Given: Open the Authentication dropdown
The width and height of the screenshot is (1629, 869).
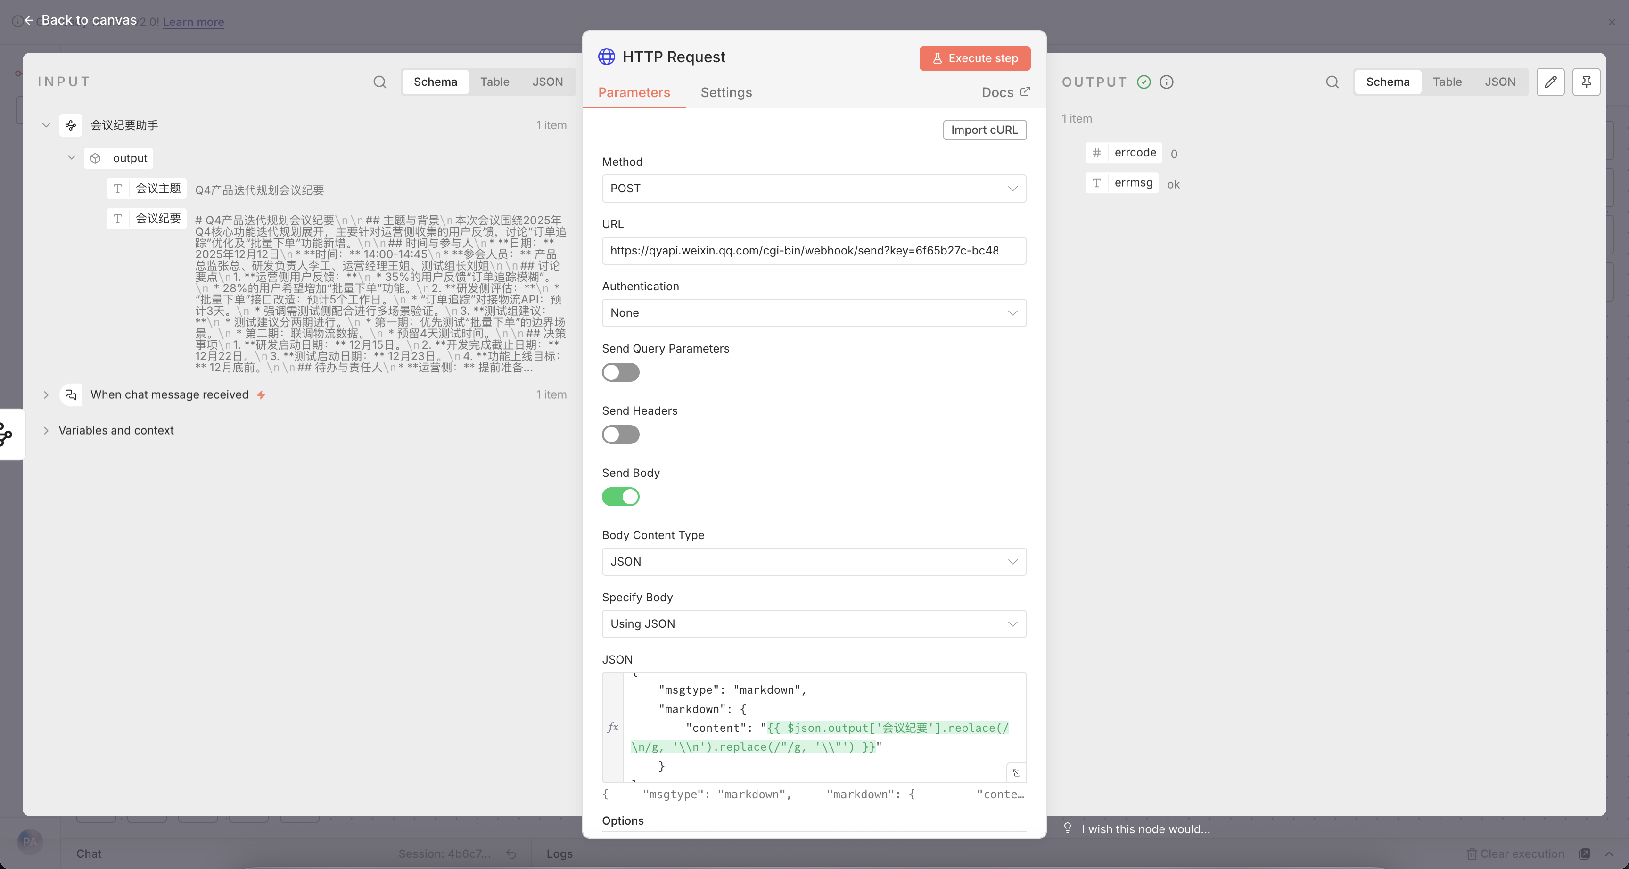Looking at the screenshot, I should tap(813, 313).
